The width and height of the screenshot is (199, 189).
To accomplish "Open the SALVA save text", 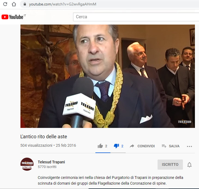I will 174,146.
